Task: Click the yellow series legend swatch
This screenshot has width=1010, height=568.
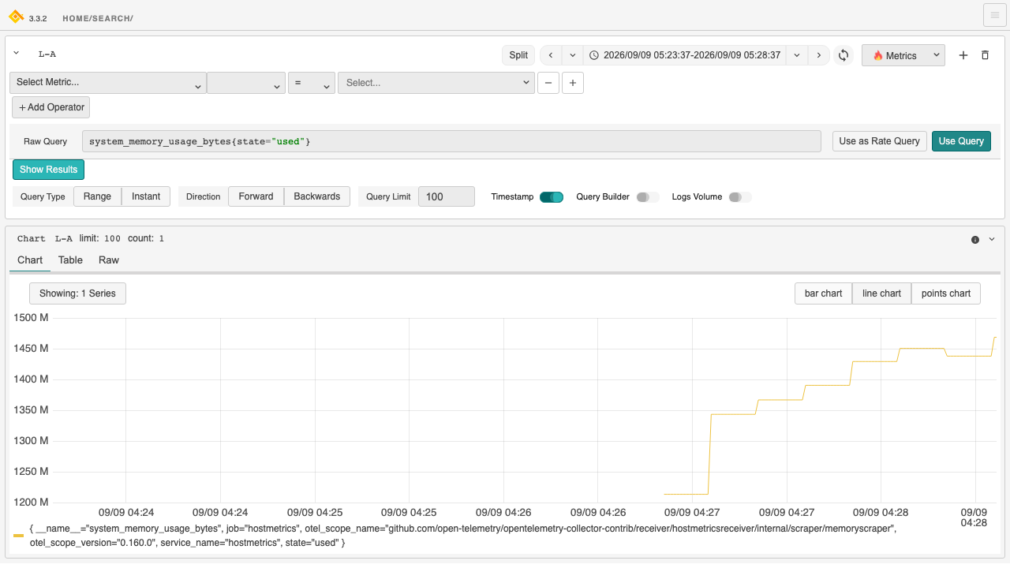Action: (18, 536)
